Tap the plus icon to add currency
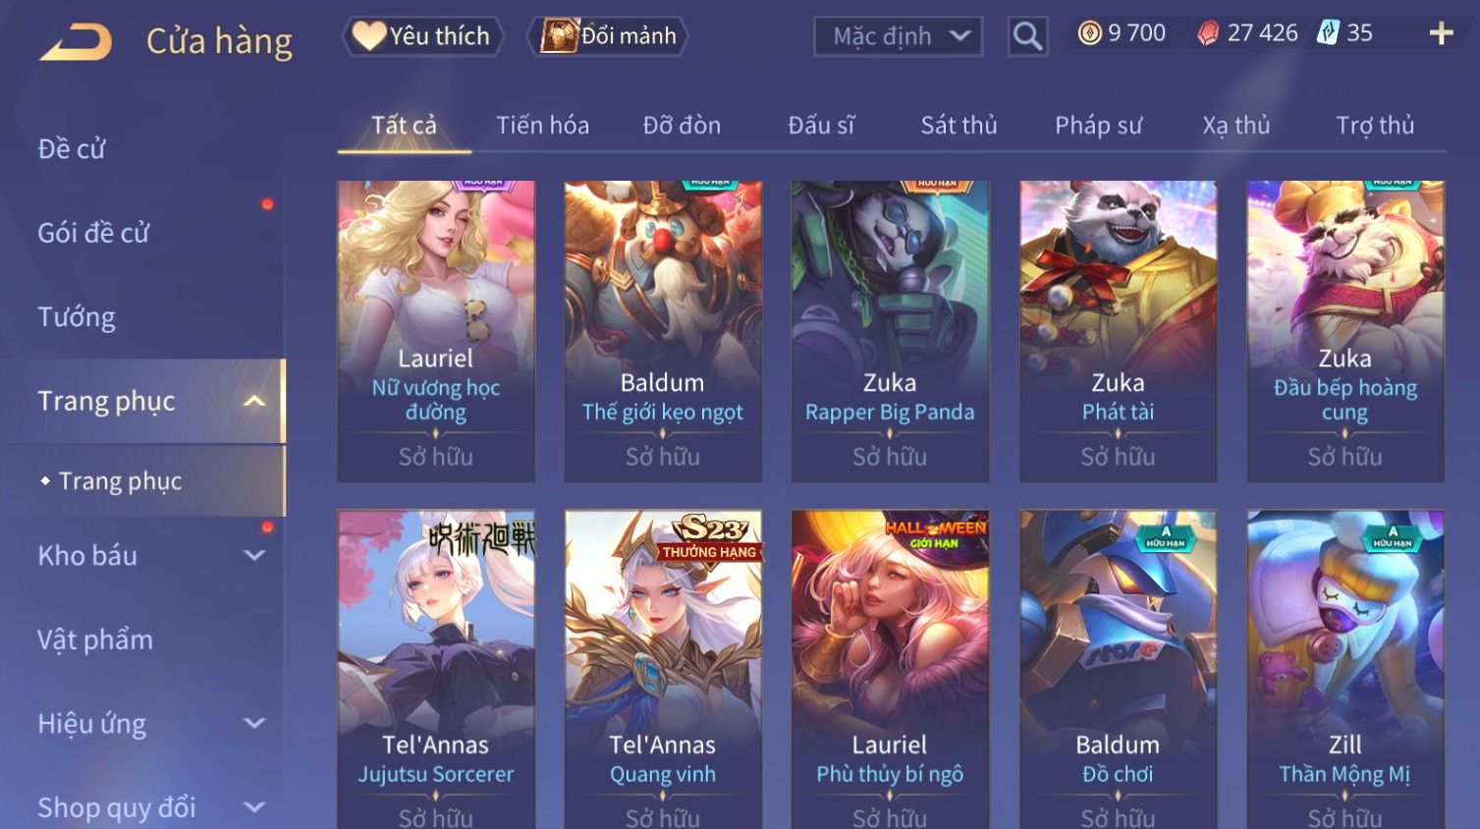 pyautogui.click(x=1441, y=33)
